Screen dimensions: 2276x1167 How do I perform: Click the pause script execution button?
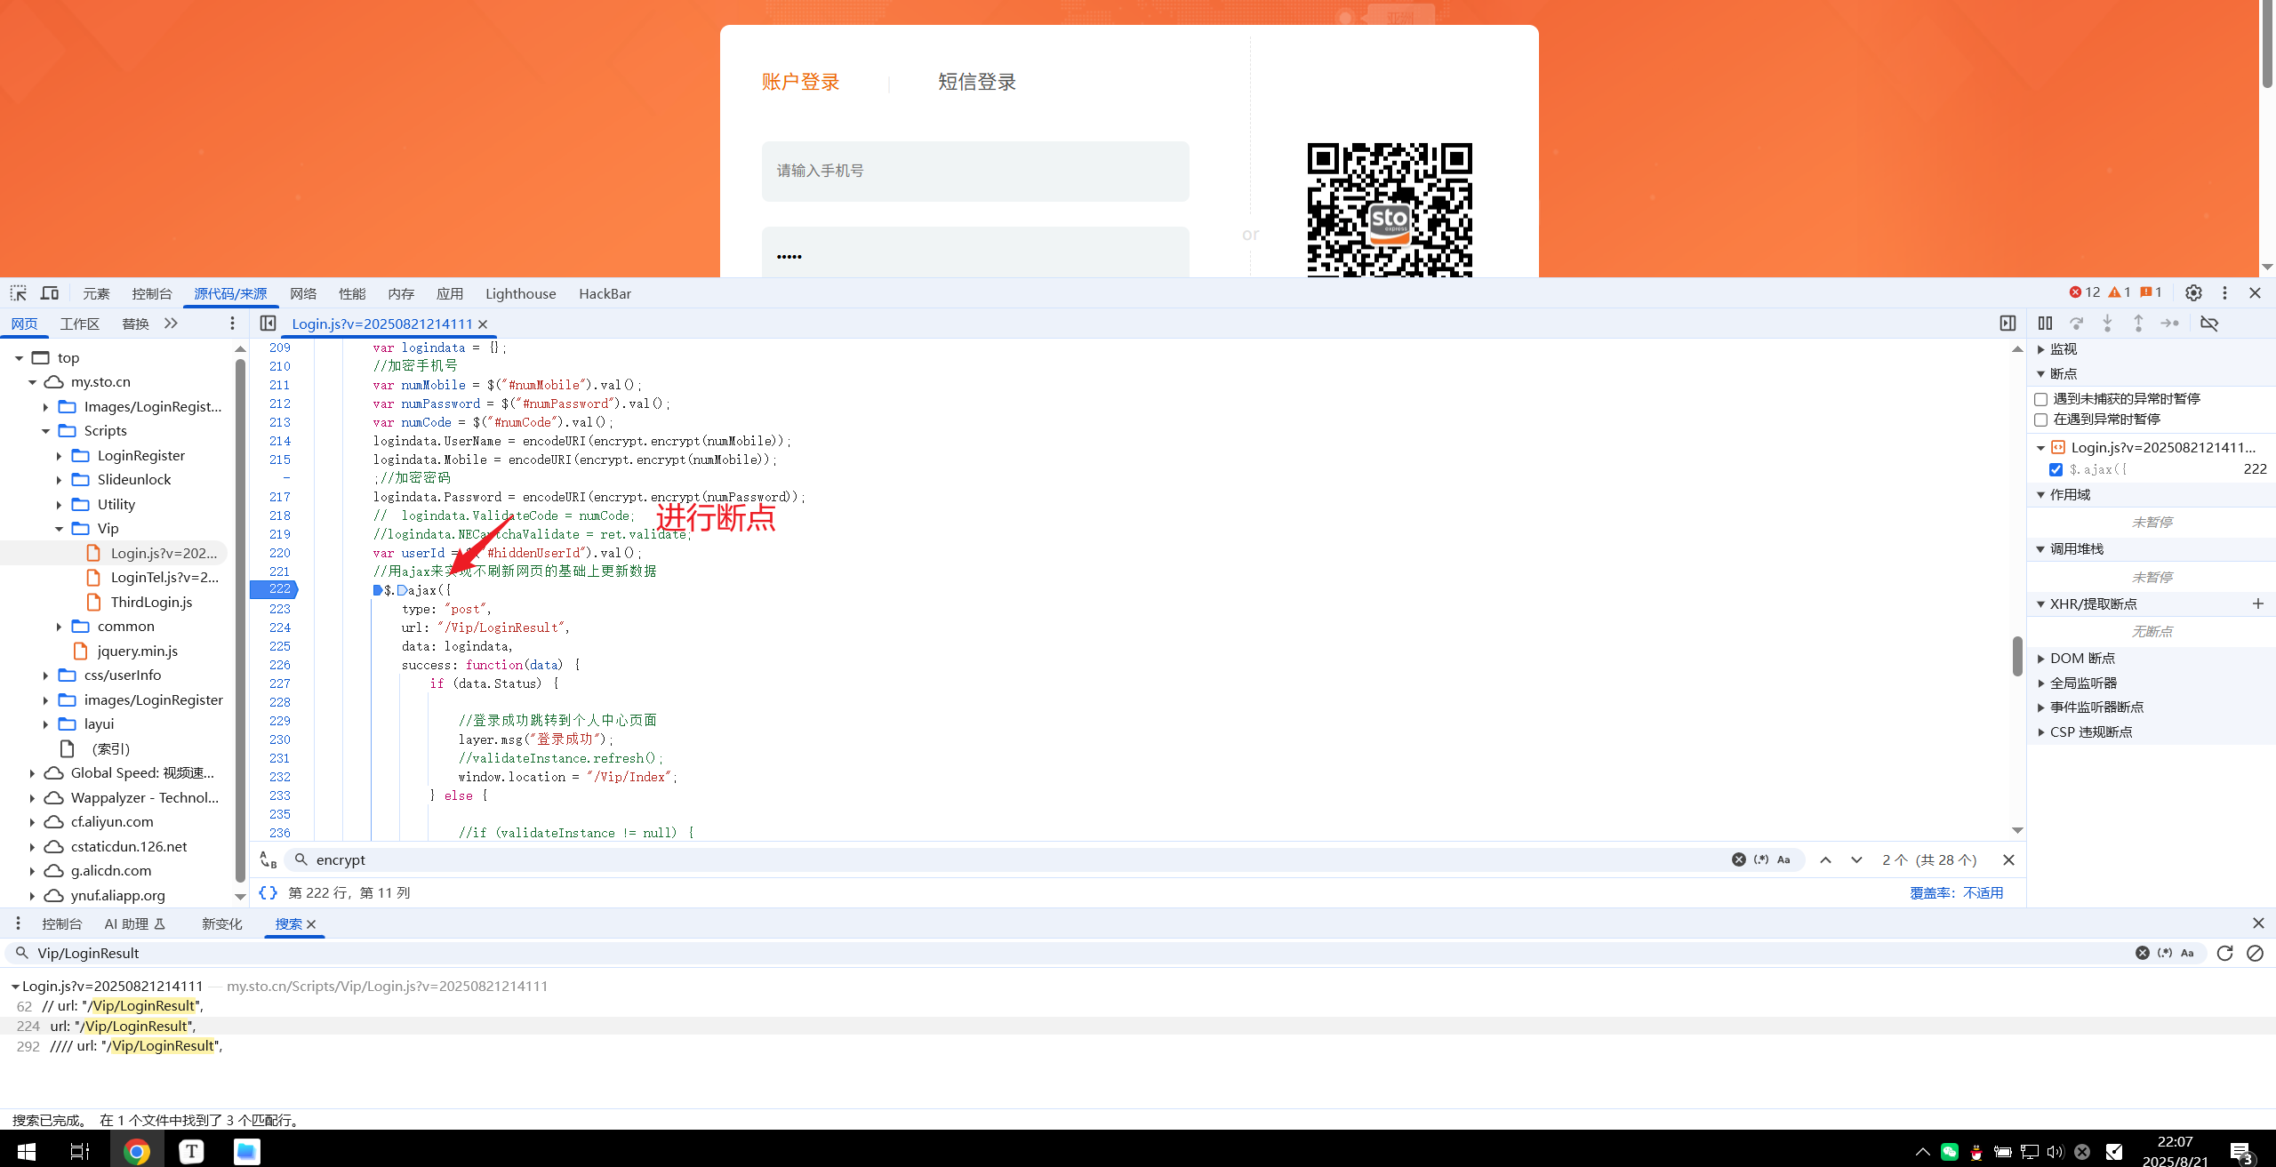click(2045, 324)
